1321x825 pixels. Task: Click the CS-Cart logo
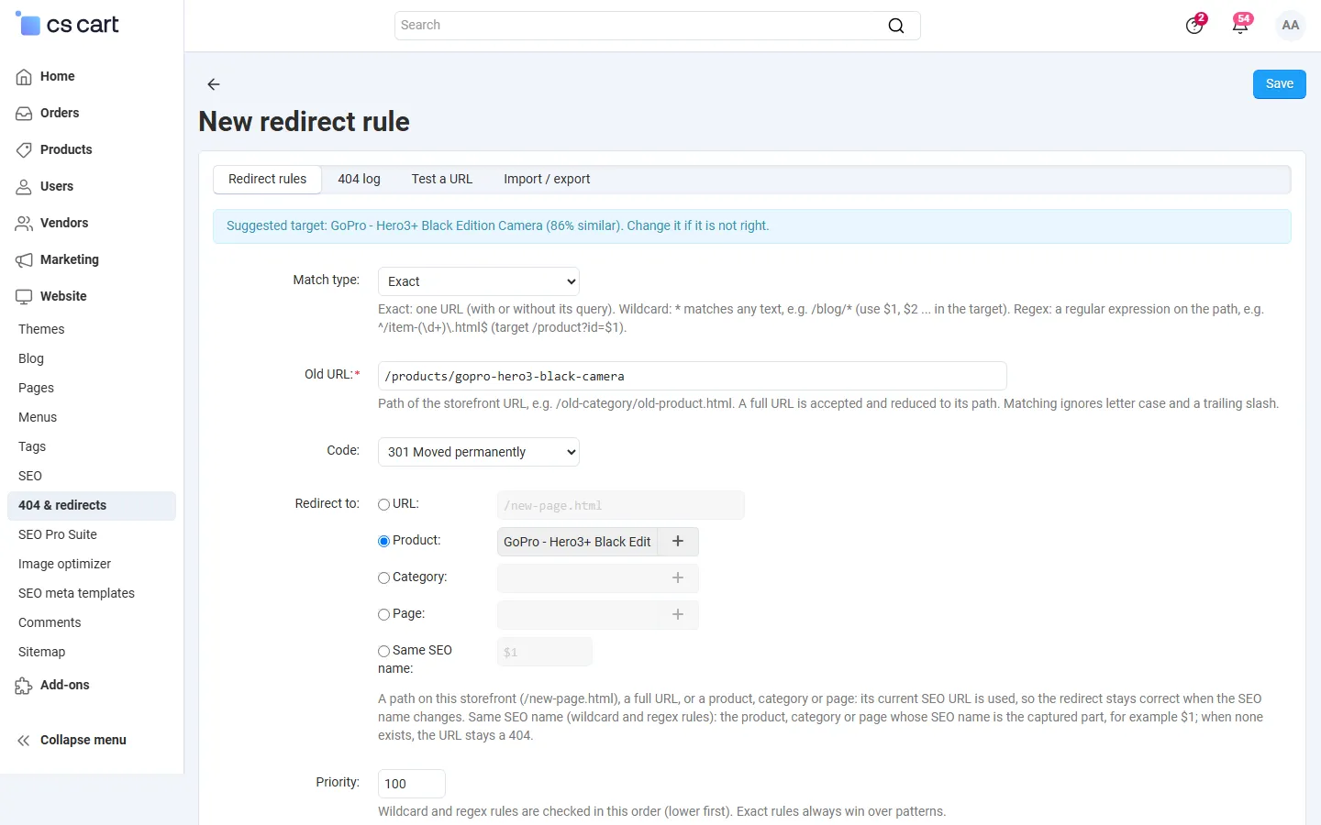coord(68,25)
